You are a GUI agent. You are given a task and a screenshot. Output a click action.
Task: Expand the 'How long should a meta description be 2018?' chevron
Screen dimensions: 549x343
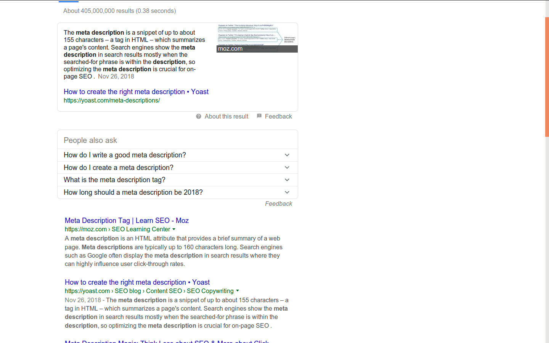287,192
